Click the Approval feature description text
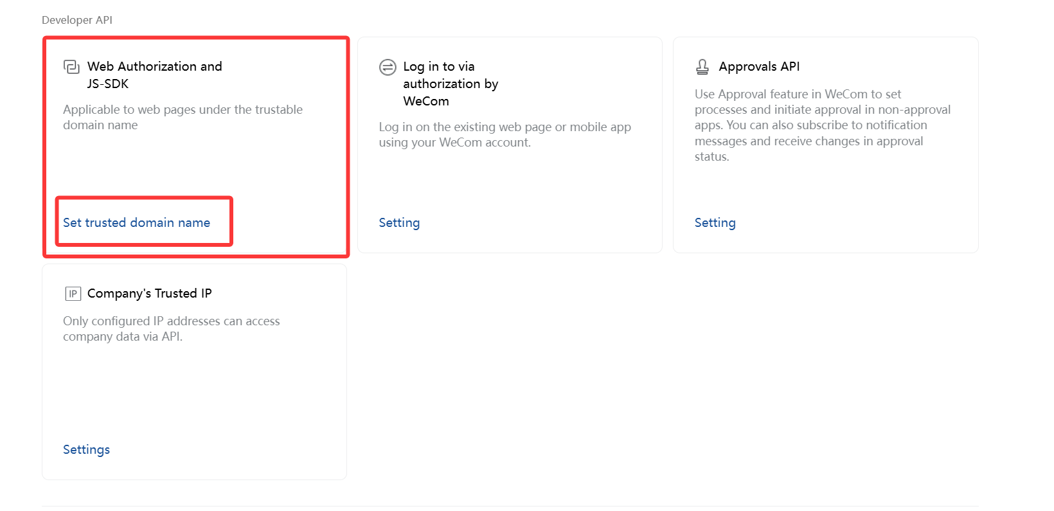This screenshot has width=1054, height=511. tap(822, 125)
